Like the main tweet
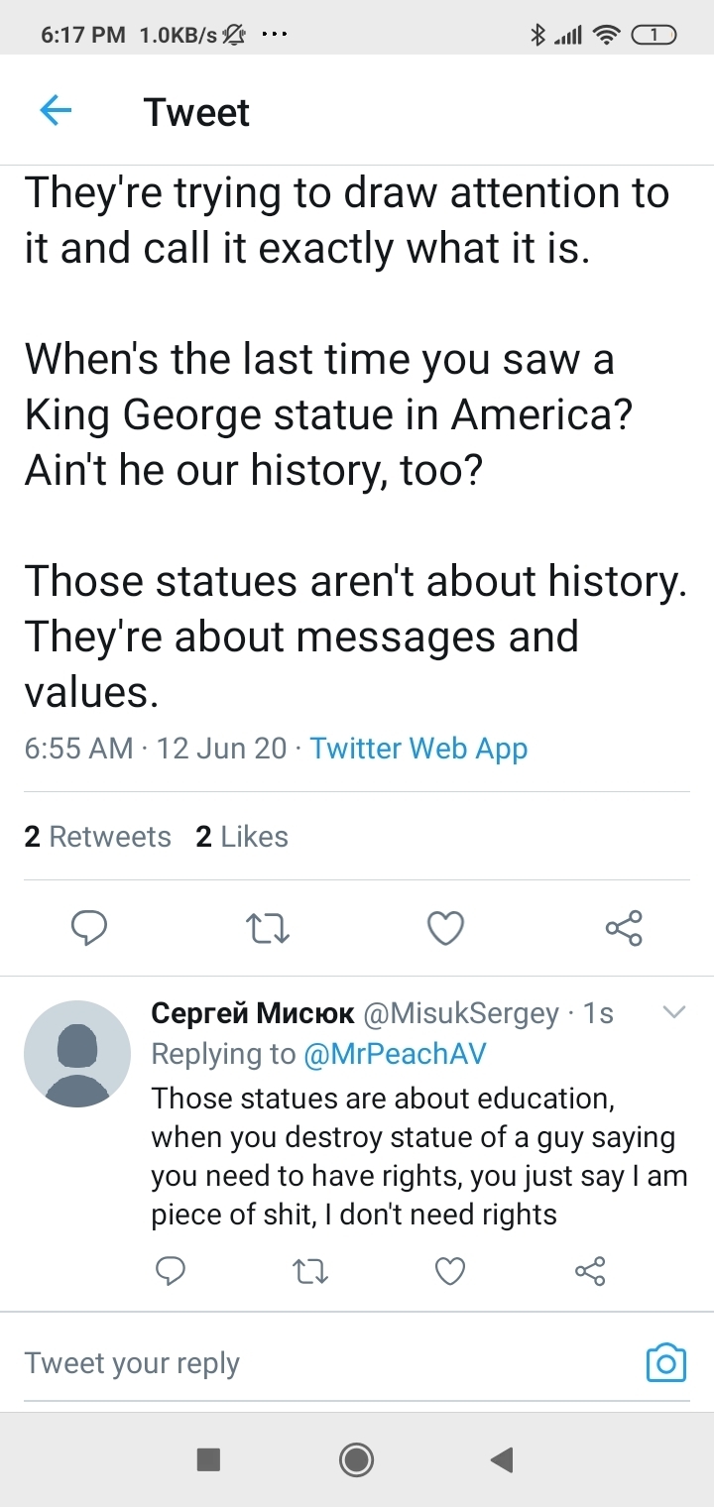 click(x=445, y=928)
